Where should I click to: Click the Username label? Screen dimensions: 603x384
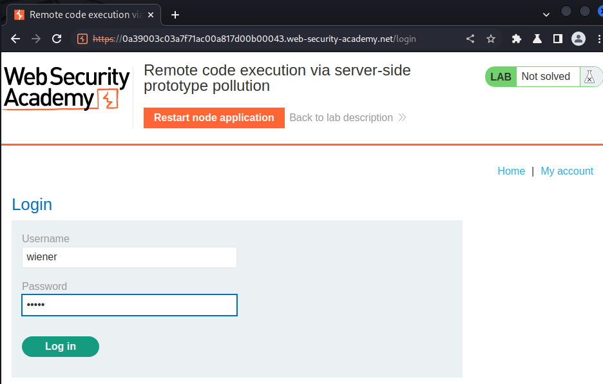[45, 238]
